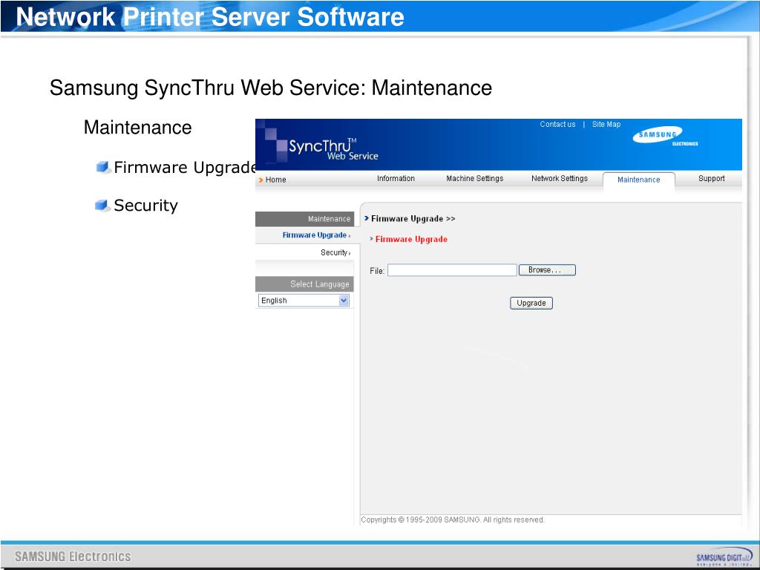The width and height of the screenshot is (760, 570).
Task: Select Security in the sidebar
Action: coord(335,252)
